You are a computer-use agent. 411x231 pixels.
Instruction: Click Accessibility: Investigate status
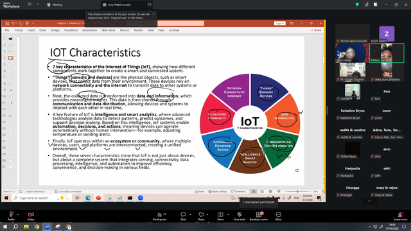tap(68, 191)
